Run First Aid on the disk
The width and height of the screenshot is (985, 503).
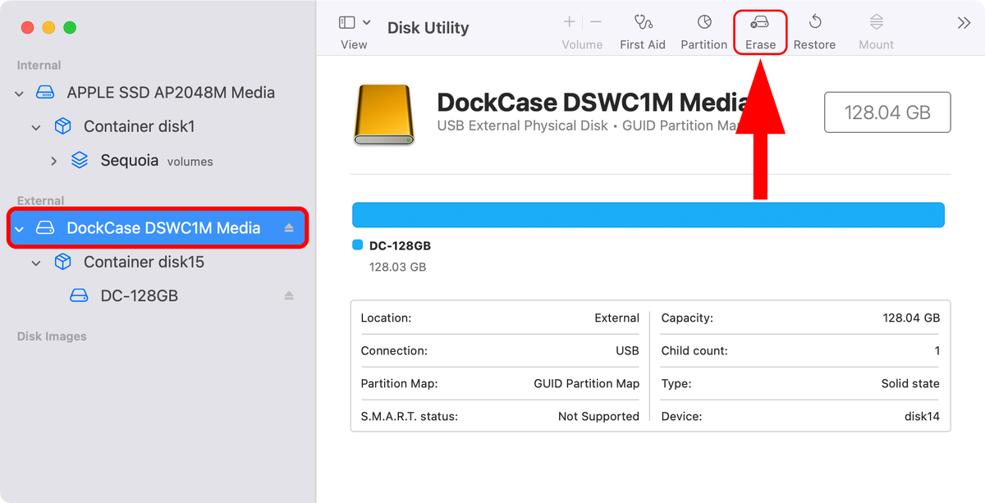click(643, 33)
